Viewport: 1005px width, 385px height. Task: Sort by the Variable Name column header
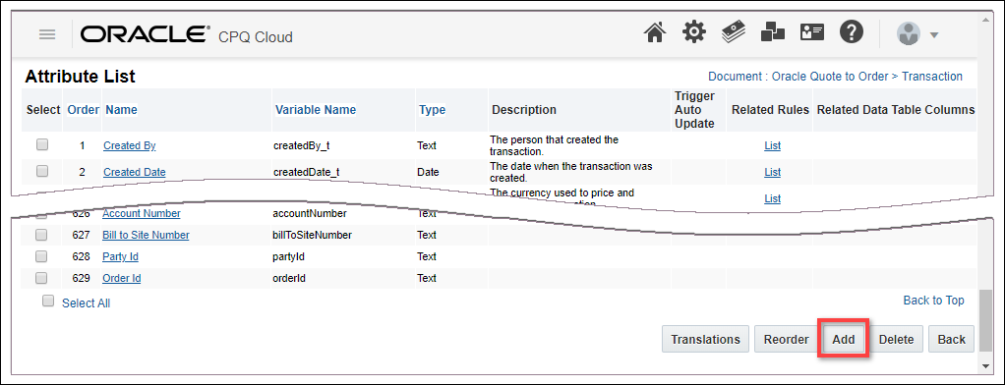coord(316,110)
